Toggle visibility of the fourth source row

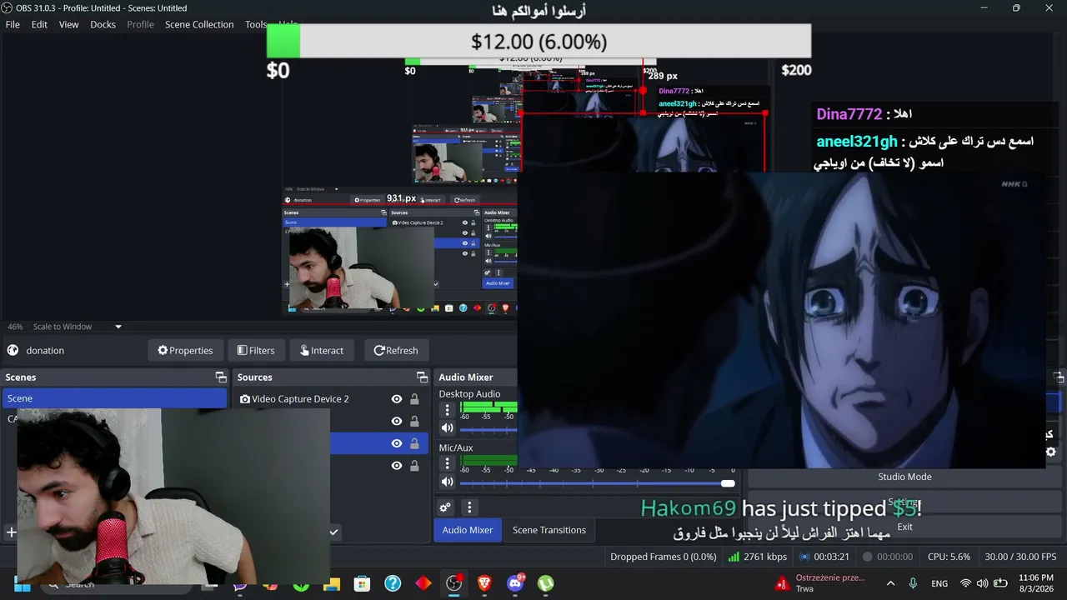pos(397,466)
